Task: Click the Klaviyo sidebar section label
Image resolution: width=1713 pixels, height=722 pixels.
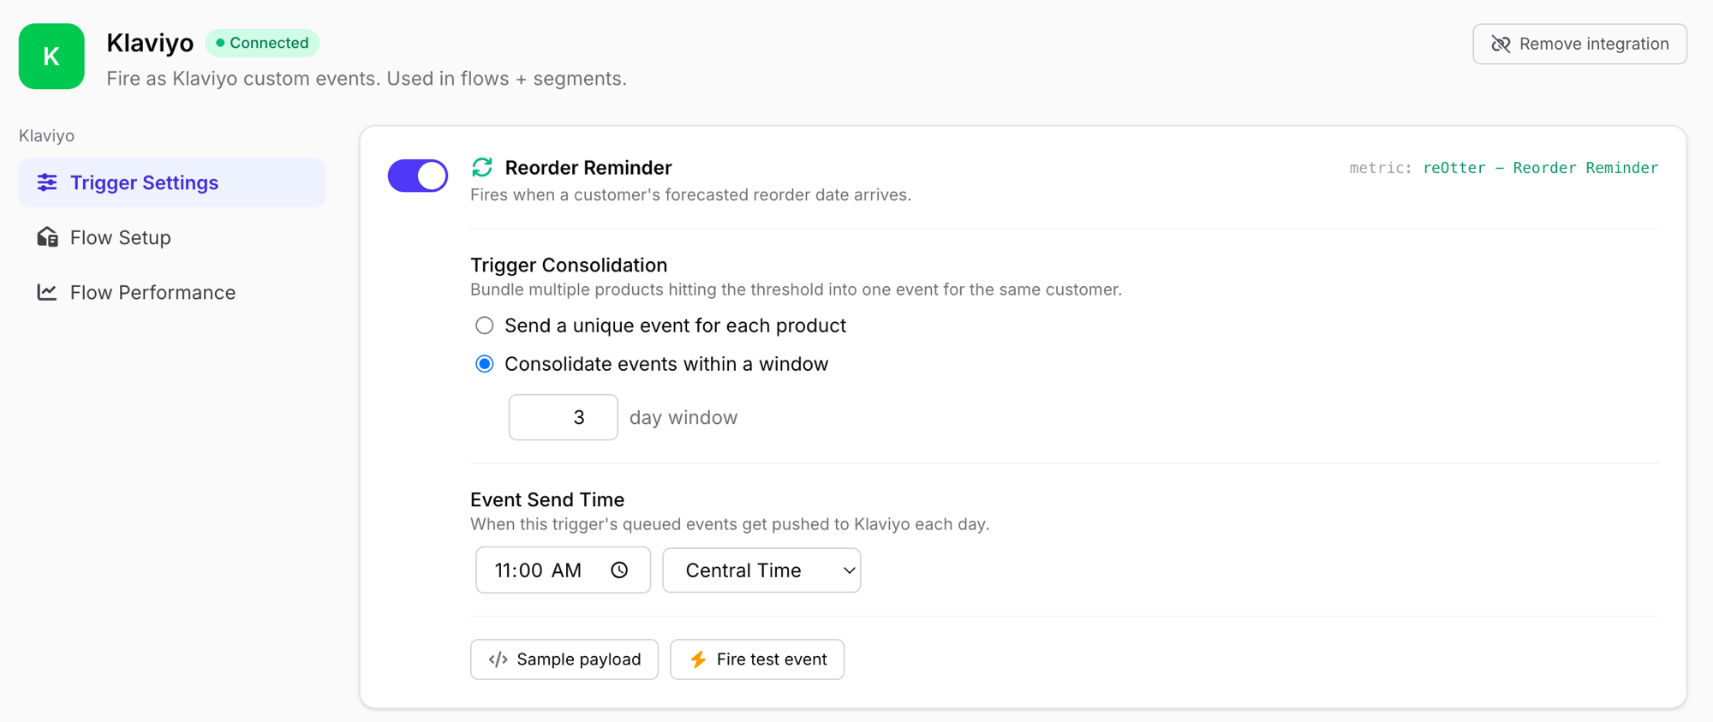Action: tap(46, 135)
